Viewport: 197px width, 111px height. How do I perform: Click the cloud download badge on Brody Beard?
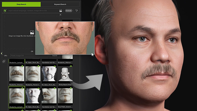[71, 66]
